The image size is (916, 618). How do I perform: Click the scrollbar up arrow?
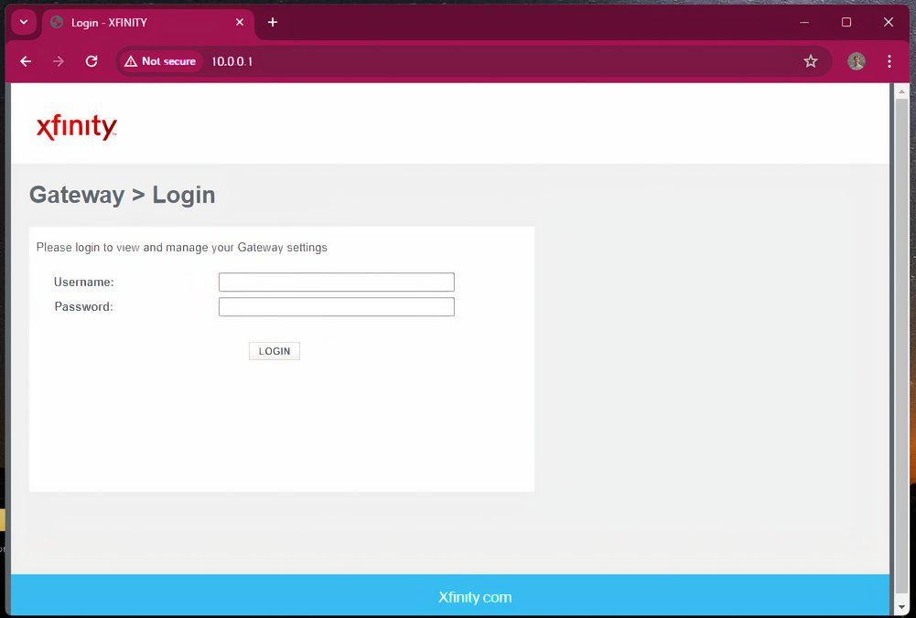[x=901, y=91]
